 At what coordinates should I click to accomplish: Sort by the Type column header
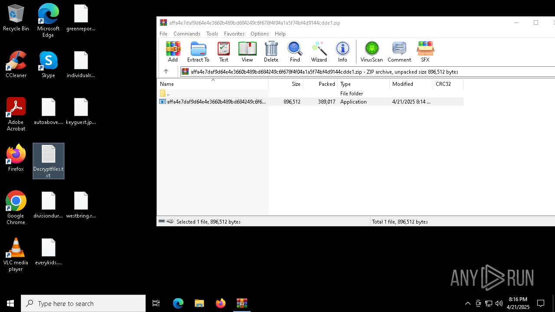click(363, 84)
